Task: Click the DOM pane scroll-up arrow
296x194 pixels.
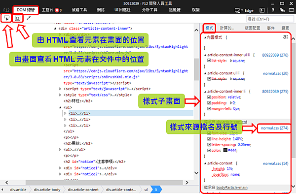Action: pyautogui.click(x=196, y=30)
